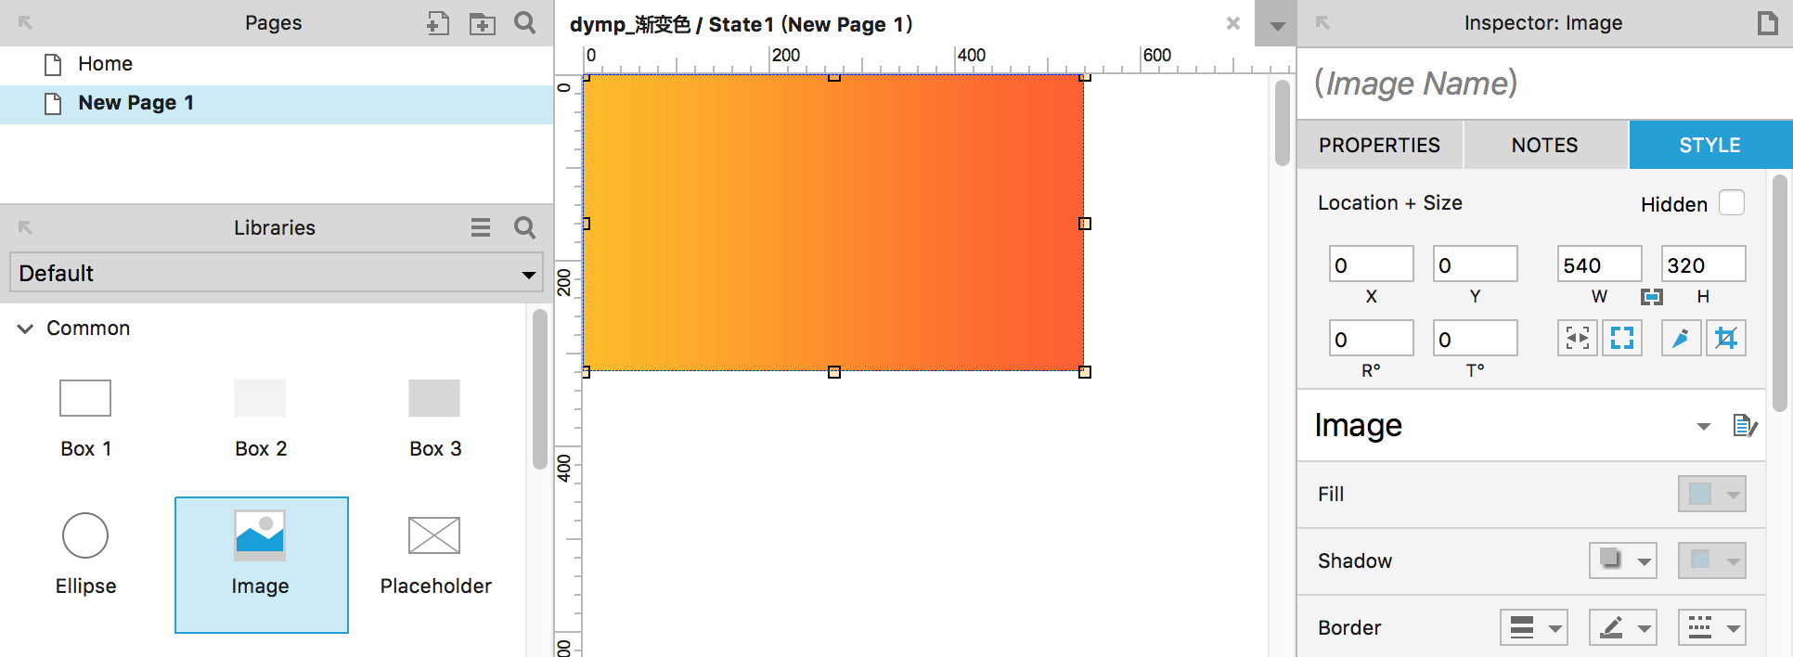1793x657 pixels.
Task: Switch to the NOTES tab
Action: click(x=1545, y=145)
